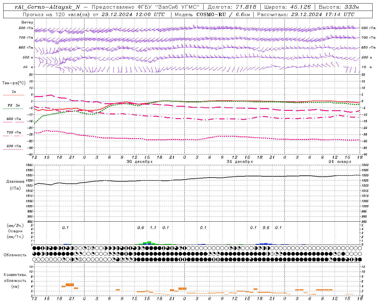Click the Облачность cloud cover label
377x301 pixels.
pos(15,255)
